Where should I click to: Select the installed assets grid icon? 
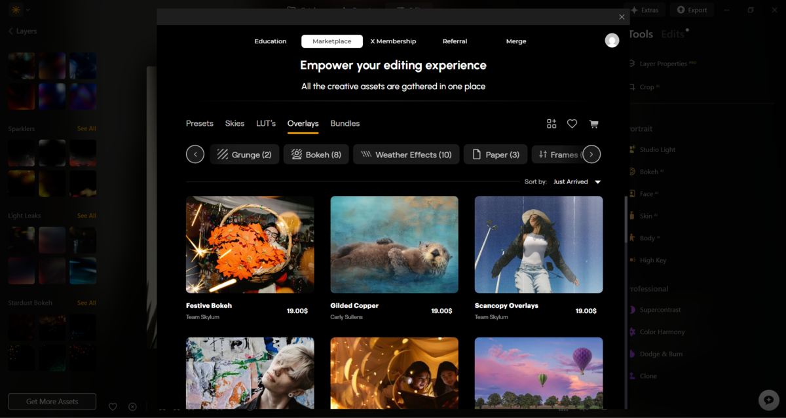551,123
